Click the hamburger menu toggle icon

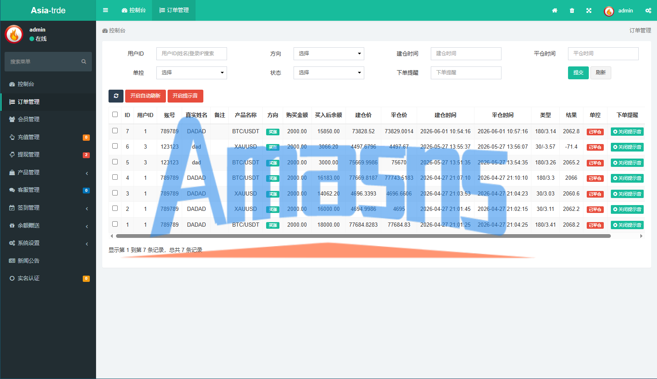pyautogui.click(x=106, y=10)
